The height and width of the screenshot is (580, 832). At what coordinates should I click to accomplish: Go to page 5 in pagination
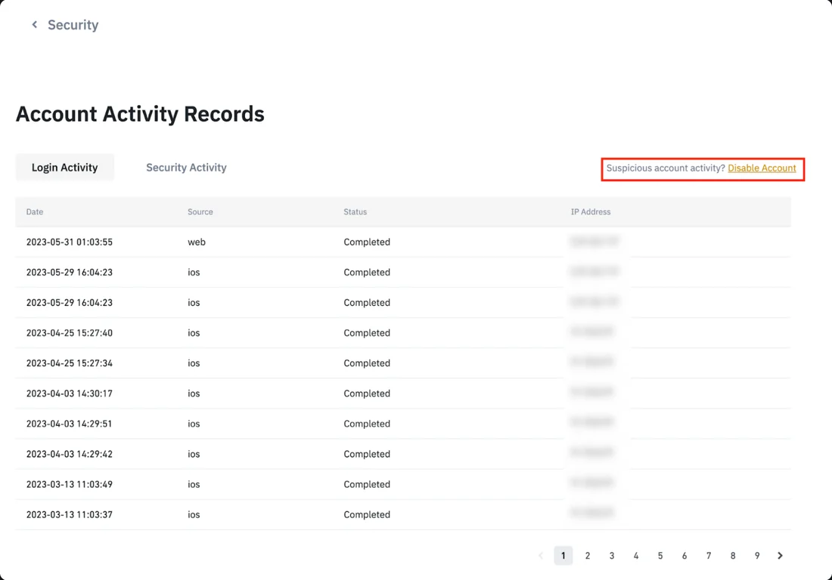tap(660, 556)
